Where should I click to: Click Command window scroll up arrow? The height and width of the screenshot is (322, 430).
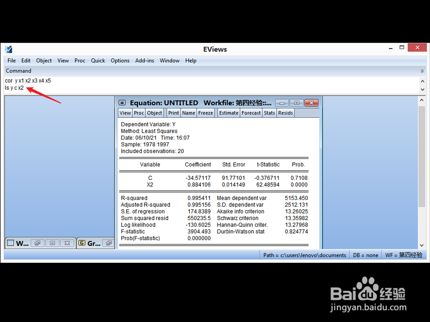tap(422, 81)
